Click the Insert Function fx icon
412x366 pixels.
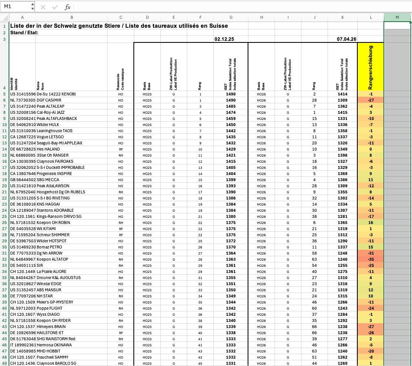68,7
